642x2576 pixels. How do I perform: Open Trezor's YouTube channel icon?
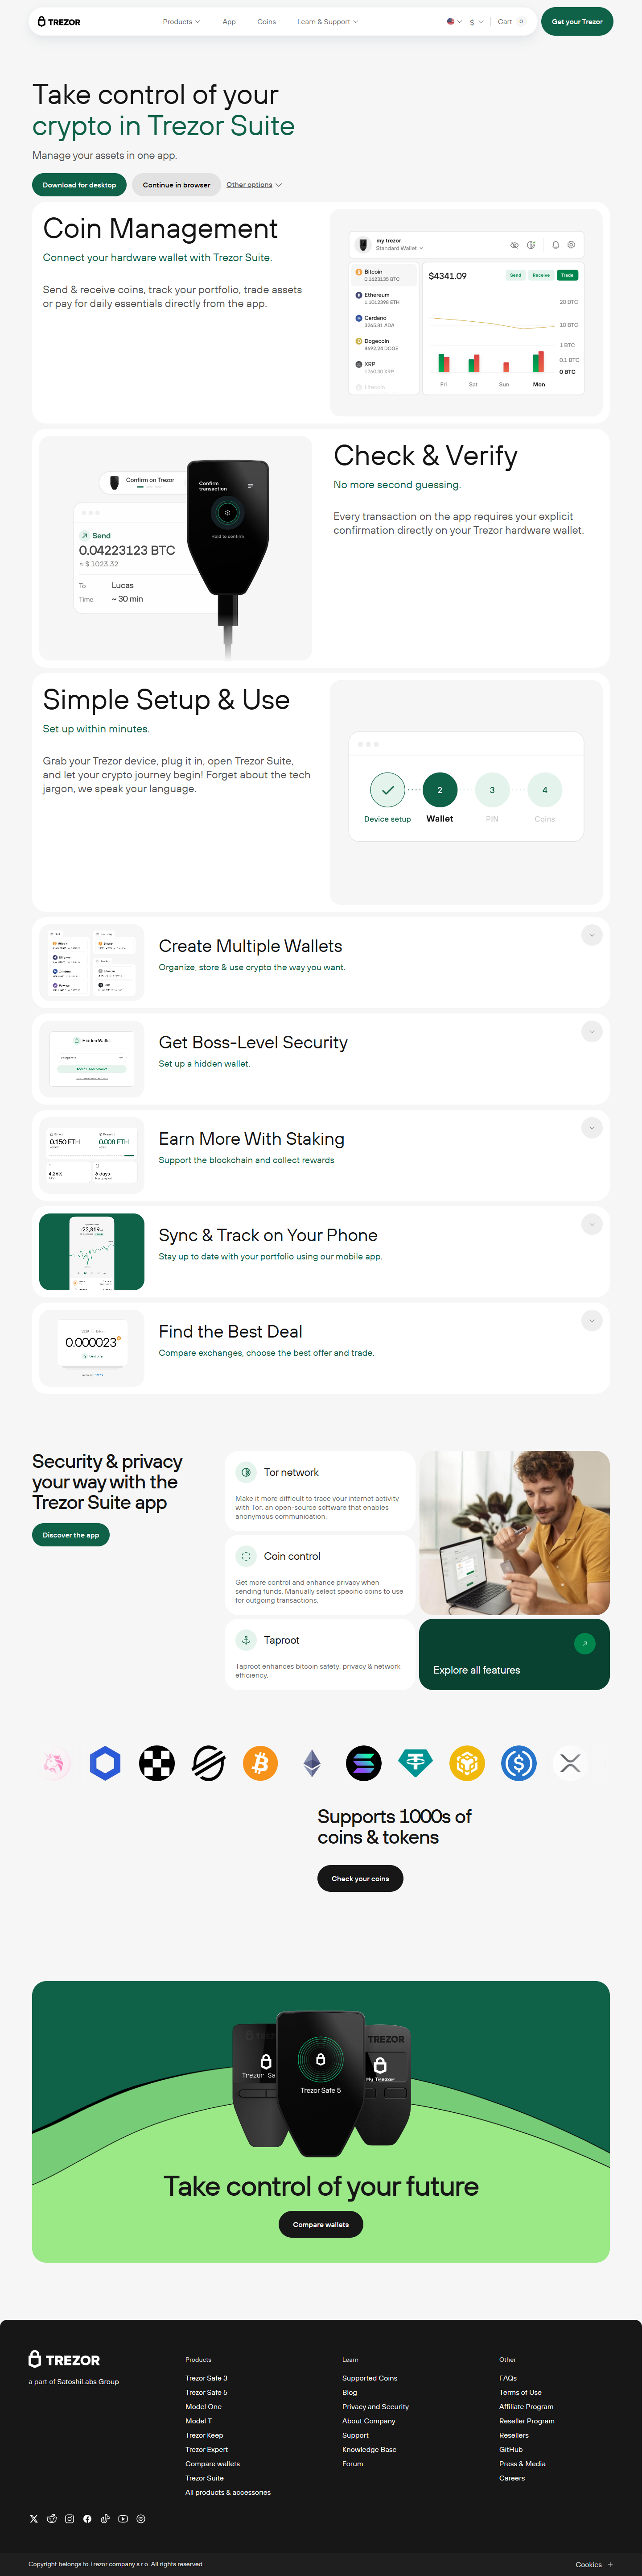[x=123, y=2519]
